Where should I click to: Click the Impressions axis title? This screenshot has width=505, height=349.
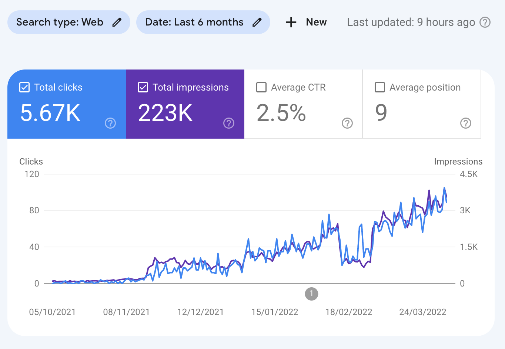click(458, 162)
